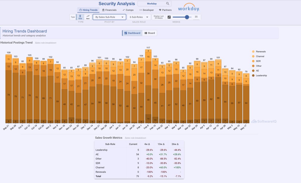Click the Sep 21 AE segment 78

[9, 95]
